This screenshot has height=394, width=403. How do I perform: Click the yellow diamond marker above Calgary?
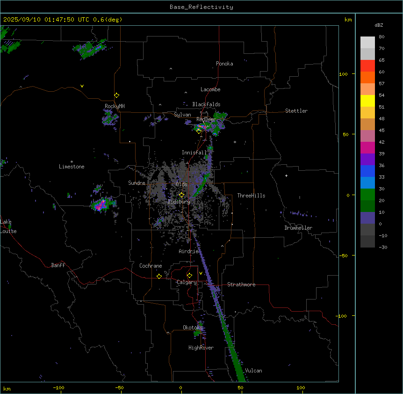pyautogui.click(x=189, y=276)
